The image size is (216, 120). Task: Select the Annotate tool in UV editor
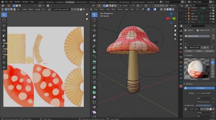pos(4,46)
